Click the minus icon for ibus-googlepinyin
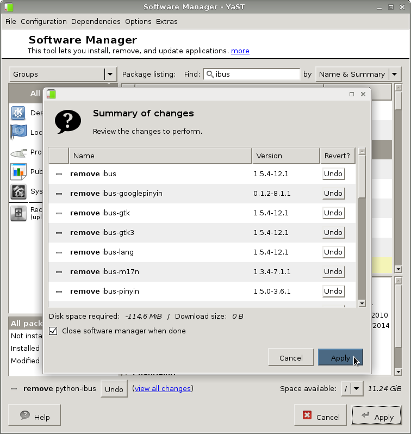This screenshot has height=434, width=411. (x=59, y=194)
